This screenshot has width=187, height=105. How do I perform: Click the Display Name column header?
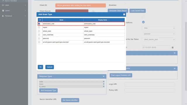pyautogui.click(x=104, y=20)
